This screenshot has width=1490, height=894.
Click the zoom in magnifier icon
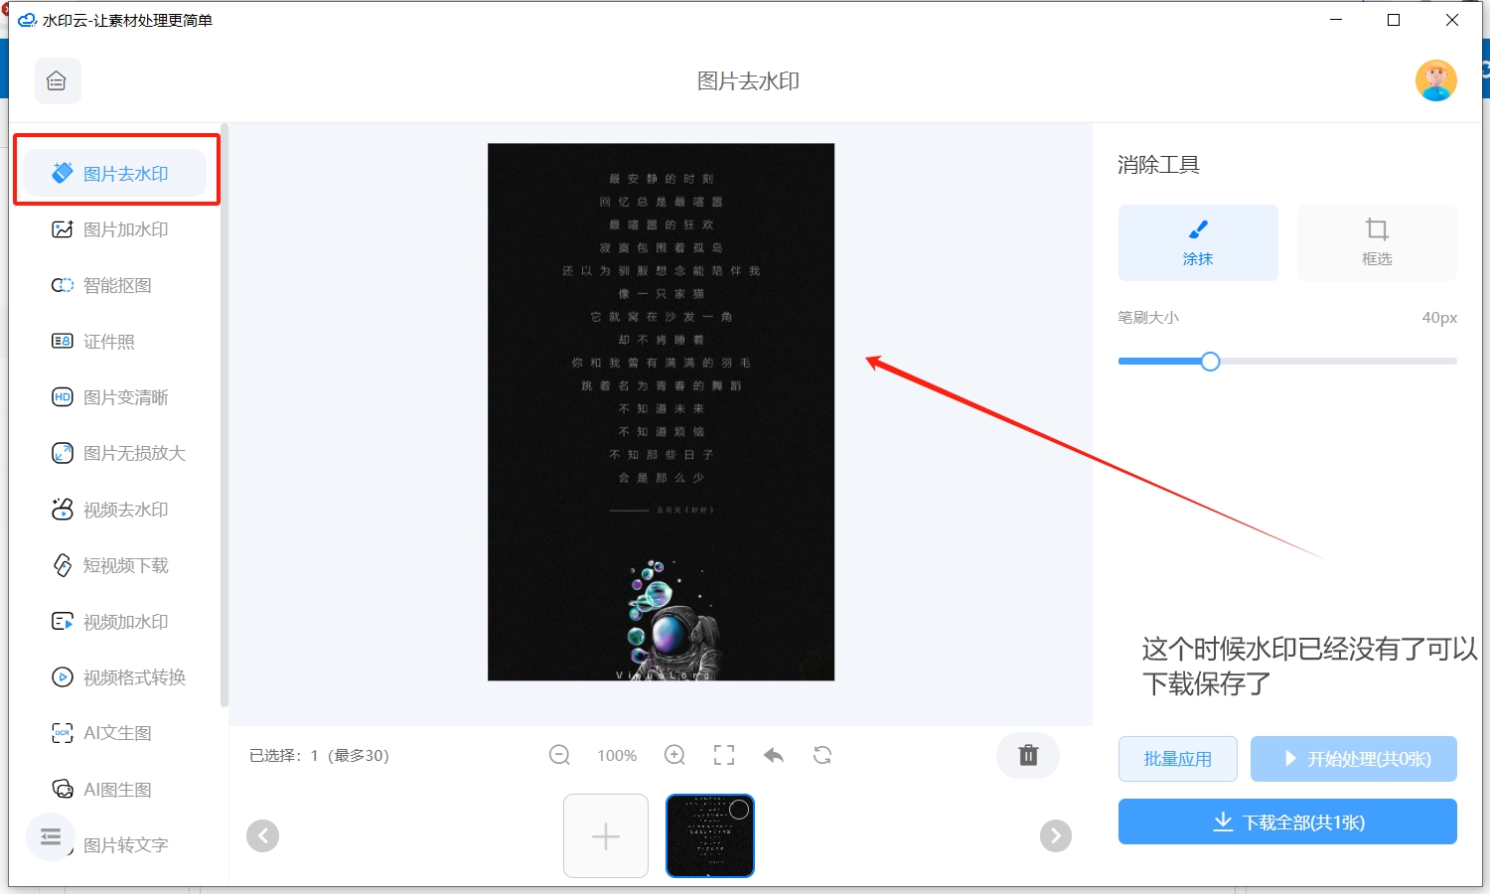pyautogui.click(x=675, y=756)
